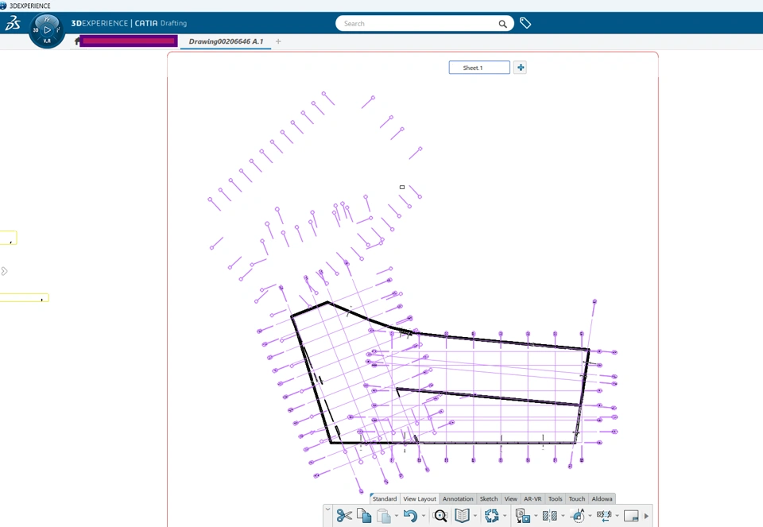Click the Cut scissors icon

[344, 515]
